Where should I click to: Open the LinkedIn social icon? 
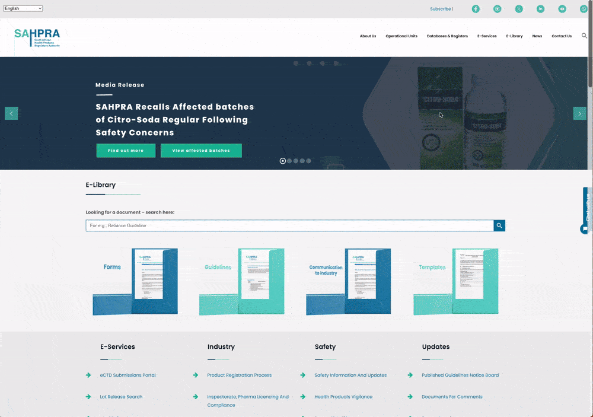click(x=540, y=9)
